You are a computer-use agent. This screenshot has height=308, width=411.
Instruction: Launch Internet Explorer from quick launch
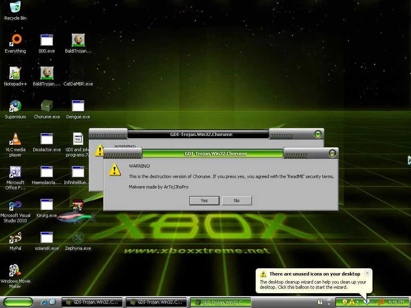[x=44, y=302]
